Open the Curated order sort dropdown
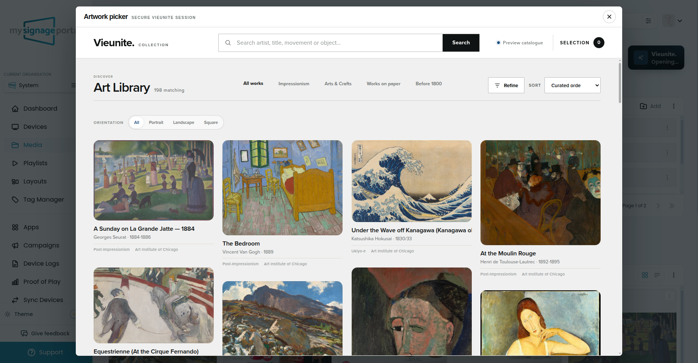Image resolution: width=698 pixels, height=363 pixels. tap(573, 85)
